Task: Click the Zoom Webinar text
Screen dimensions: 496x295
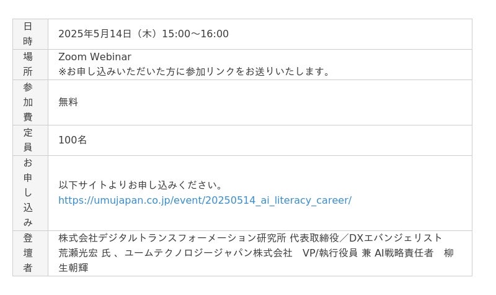Action: click(95, 57)
